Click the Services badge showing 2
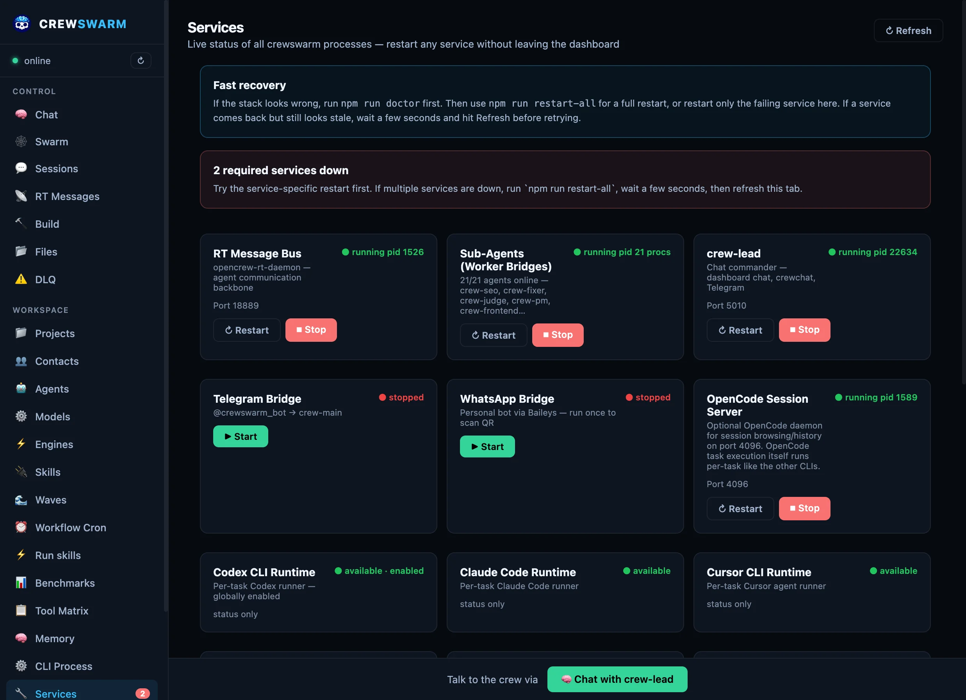966x700 pixels. [x=142, y=693]
